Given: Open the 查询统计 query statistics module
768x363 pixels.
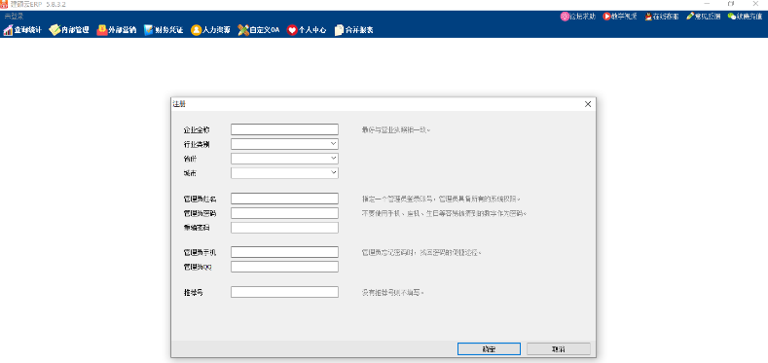Looking at the screenshot, I should pyautogui.click(x=22, y=30).
